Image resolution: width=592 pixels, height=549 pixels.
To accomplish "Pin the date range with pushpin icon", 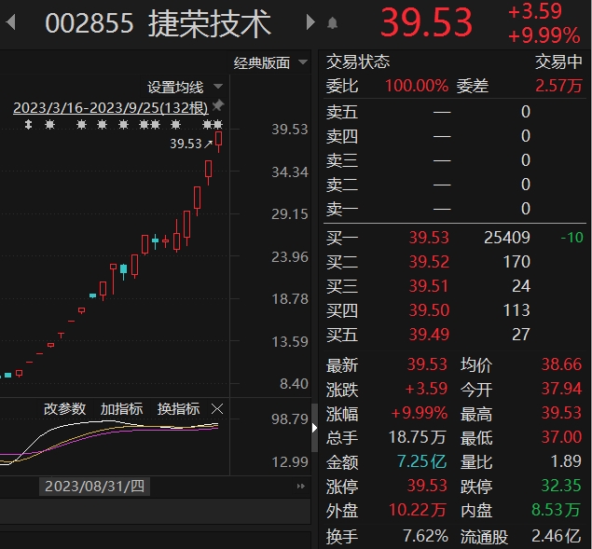I will click(218, 104).
